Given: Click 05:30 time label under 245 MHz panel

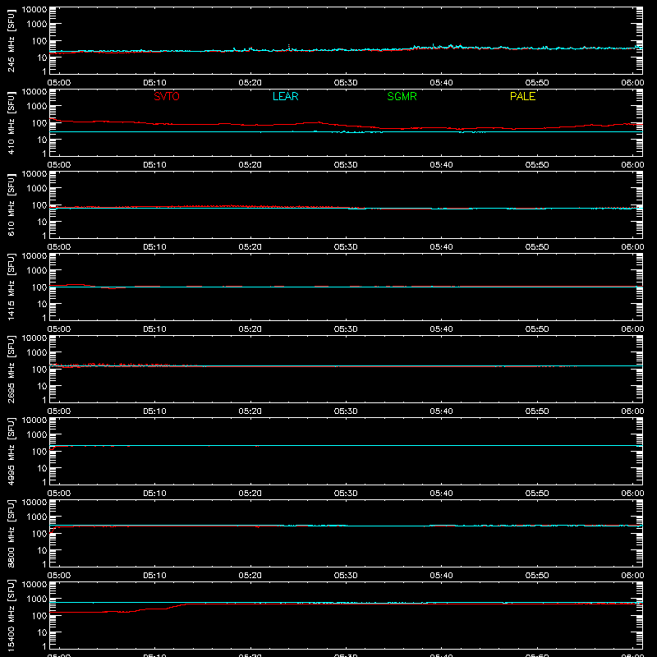Looking at the screenshot, I should [346, 83].
